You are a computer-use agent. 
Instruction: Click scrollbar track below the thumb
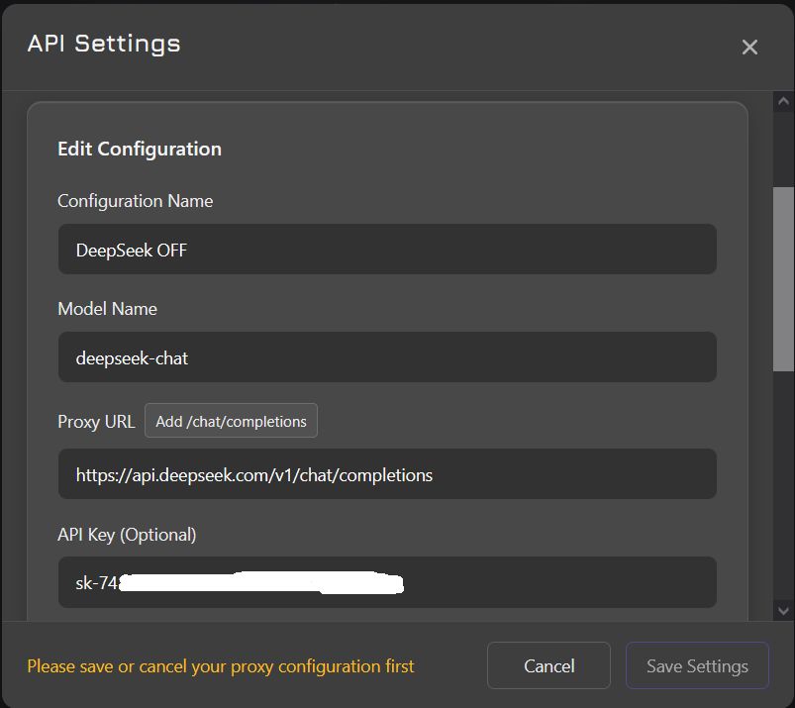pos(783,485)
